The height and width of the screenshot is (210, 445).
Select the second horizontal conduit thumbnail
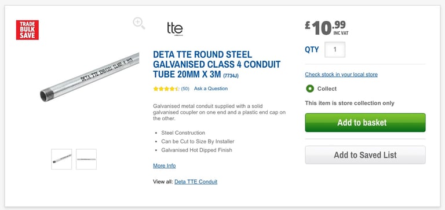click(86, 159)
